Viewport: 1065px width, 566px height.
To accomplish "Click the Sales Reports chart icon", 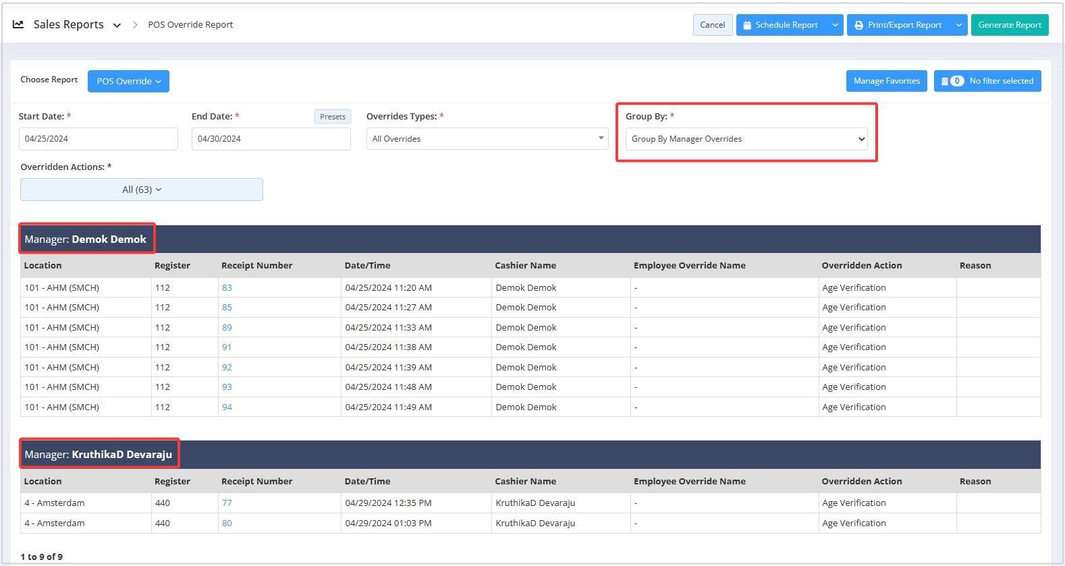I will (18, 24).
